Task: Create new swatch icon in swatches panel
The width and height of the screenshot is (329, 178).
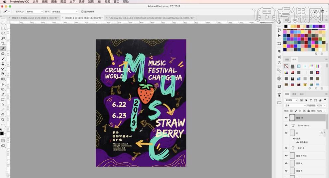Action: click(x=316, y=54)
